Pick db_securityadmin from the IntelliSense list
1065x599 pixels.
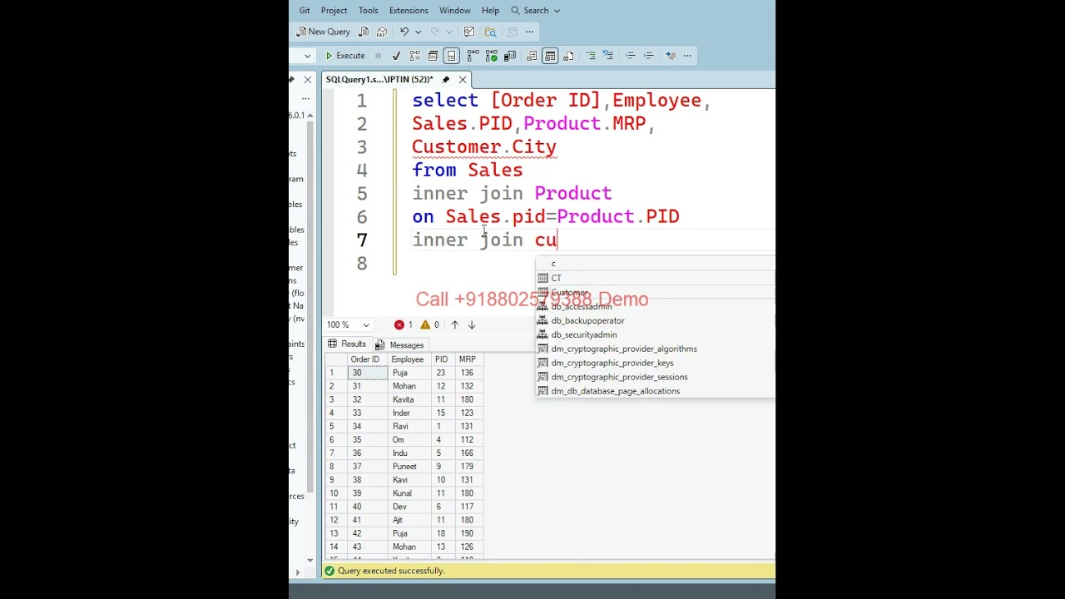click(656, 334)
